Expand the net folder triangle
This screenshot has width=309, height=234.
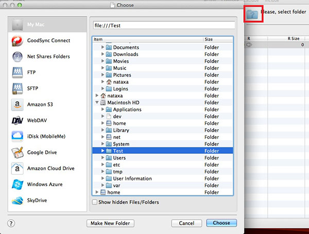102,137
